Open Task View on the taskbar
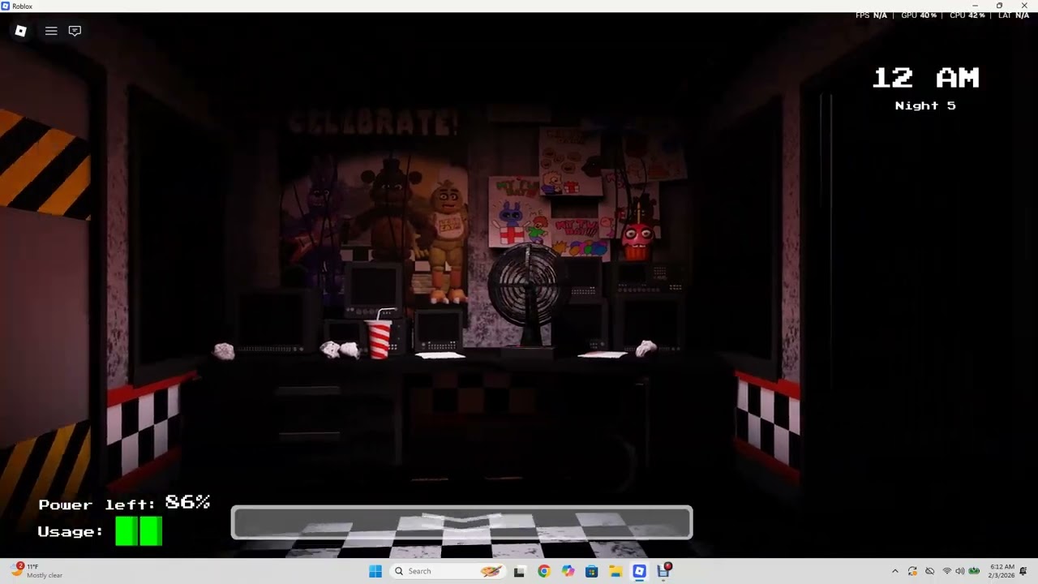The height and width of the screenshot is (584, 1038). 519,571
